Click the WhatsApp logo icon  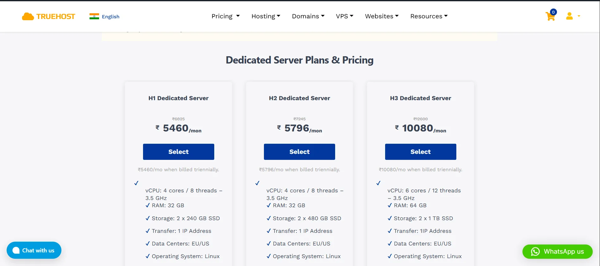pos(535,251)
